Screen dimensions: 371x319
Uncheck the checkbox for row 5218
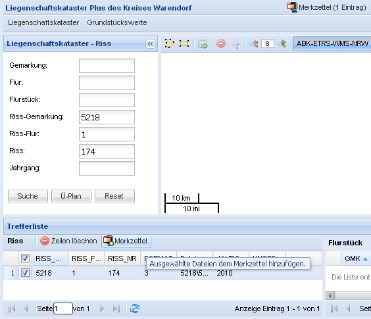click(25, 273)
